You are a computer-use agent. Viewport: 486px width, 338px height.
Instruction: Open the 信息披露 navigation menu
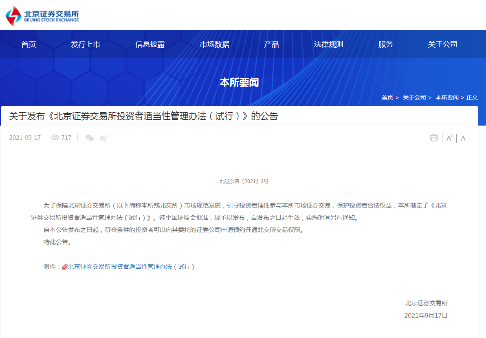point(150,44)
